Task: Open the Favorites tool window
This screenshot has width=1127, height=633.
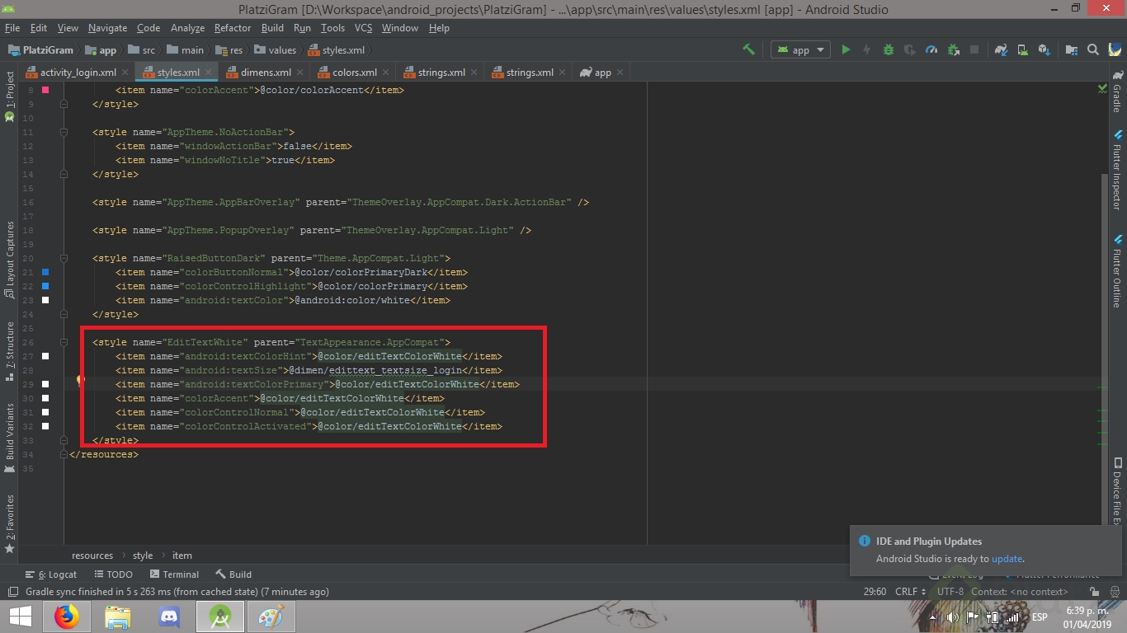Action: pos(10,523)
